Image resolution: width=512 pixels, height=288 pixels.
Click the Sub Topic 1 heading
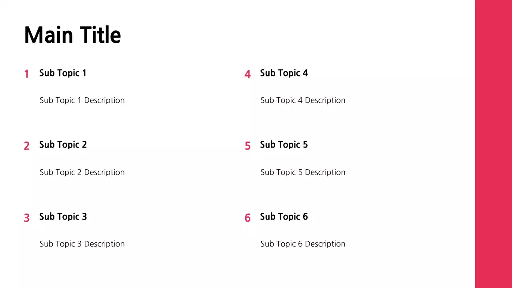point(63,73)
